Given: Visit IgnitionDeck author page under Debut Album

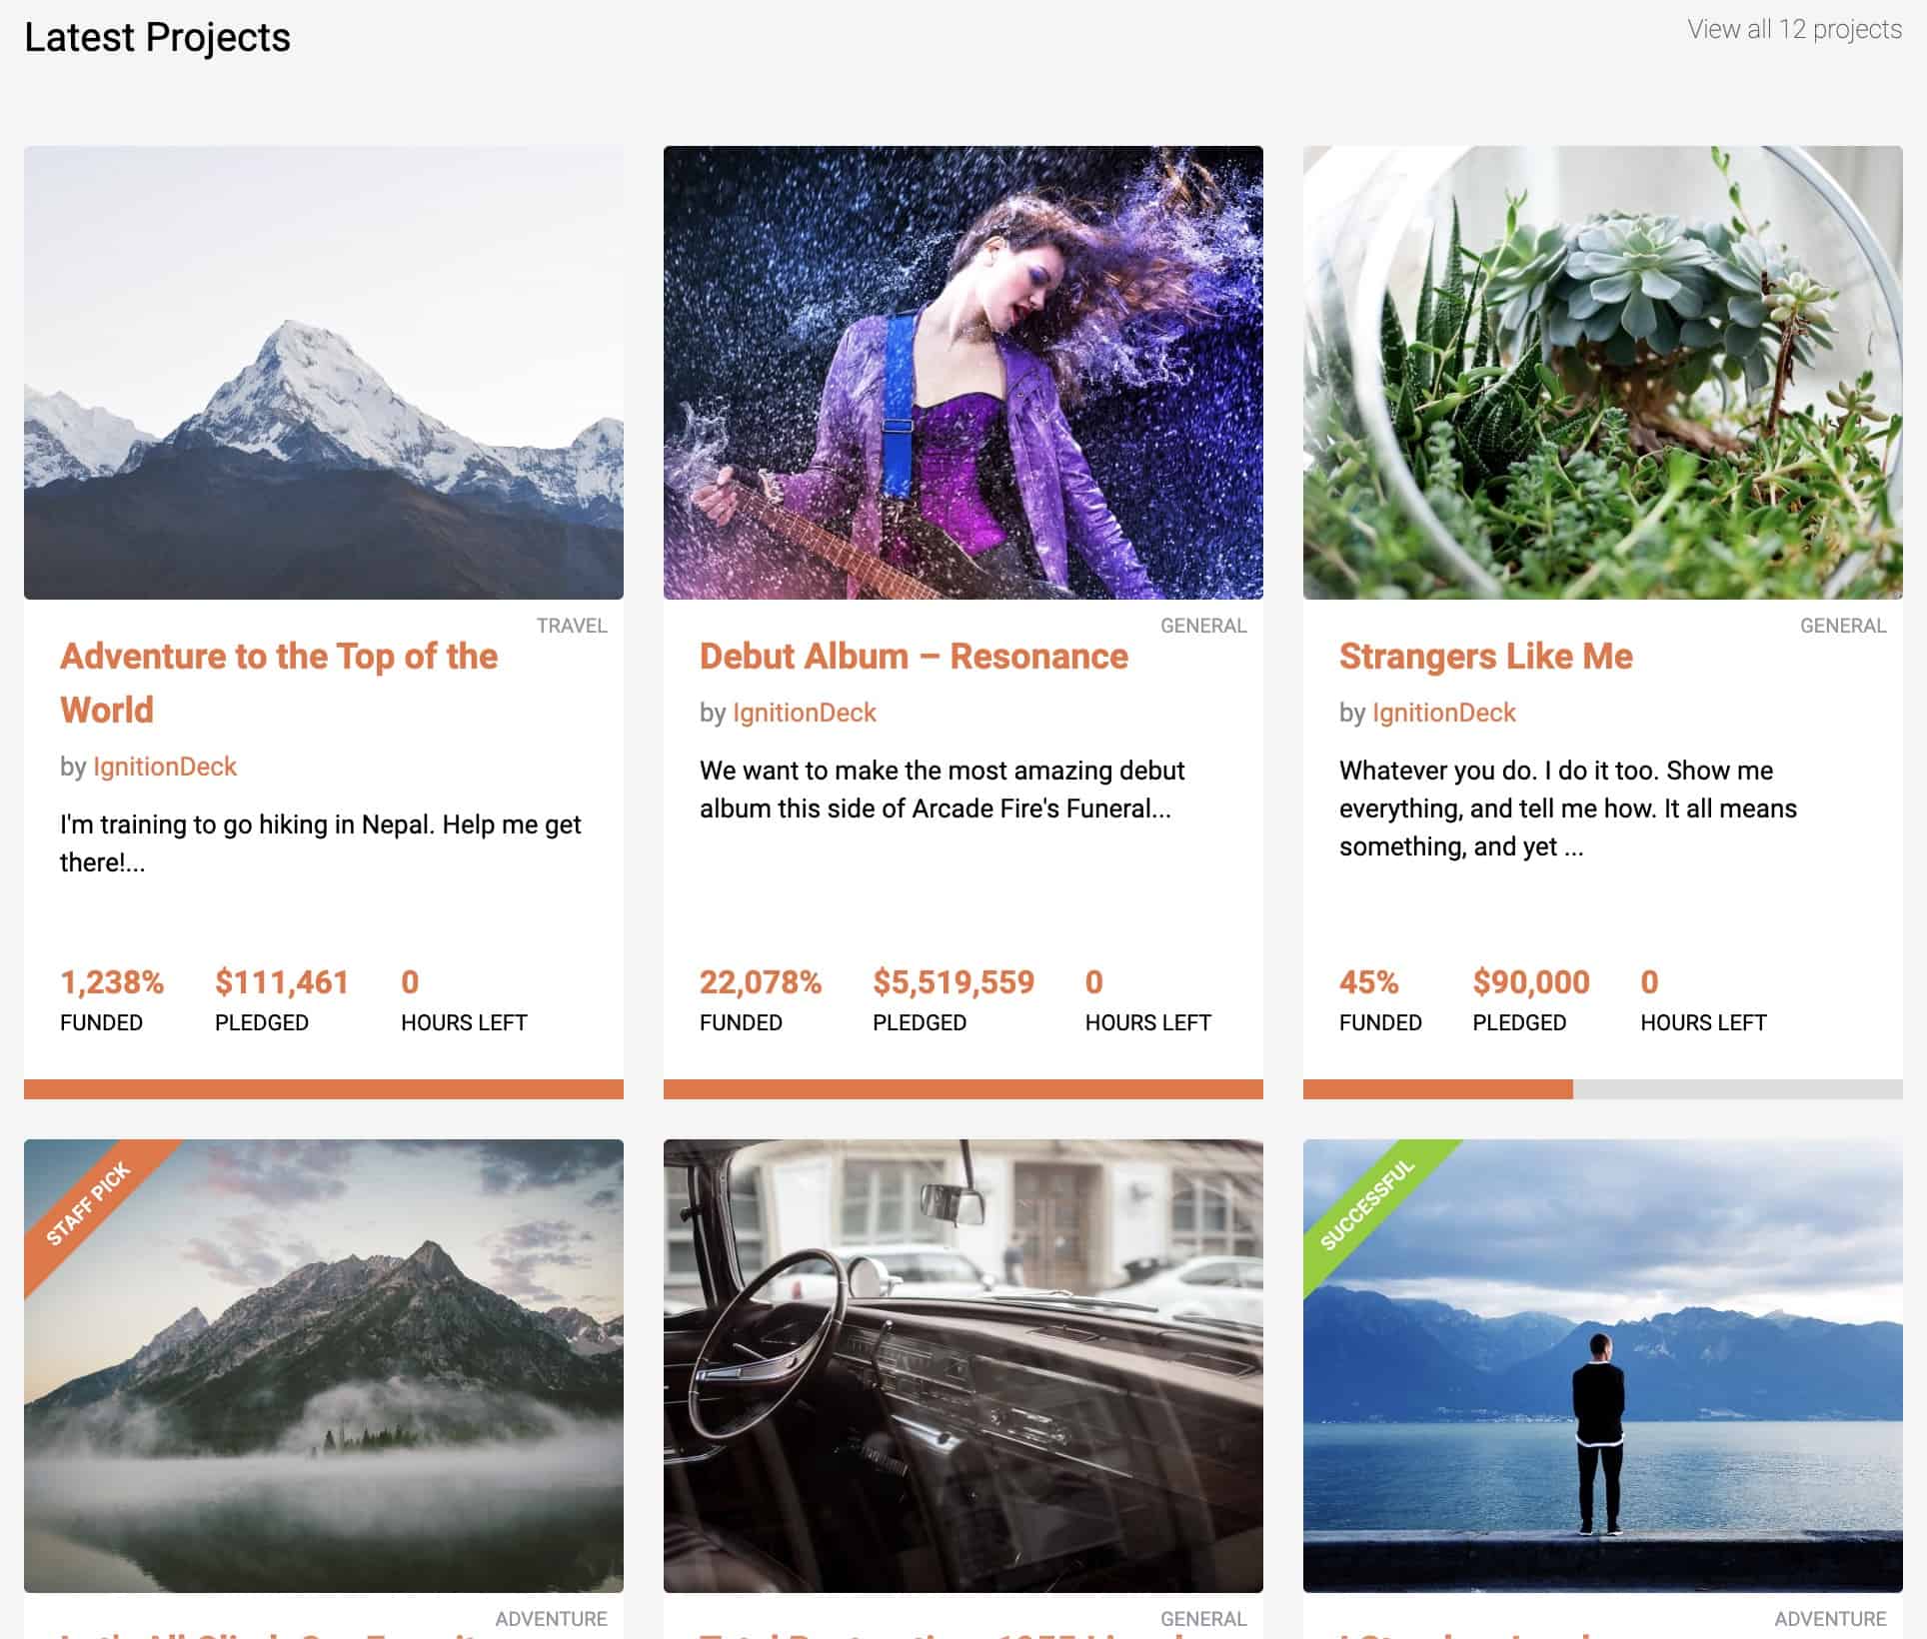Looking at the screenshot, I should (805, 712).
